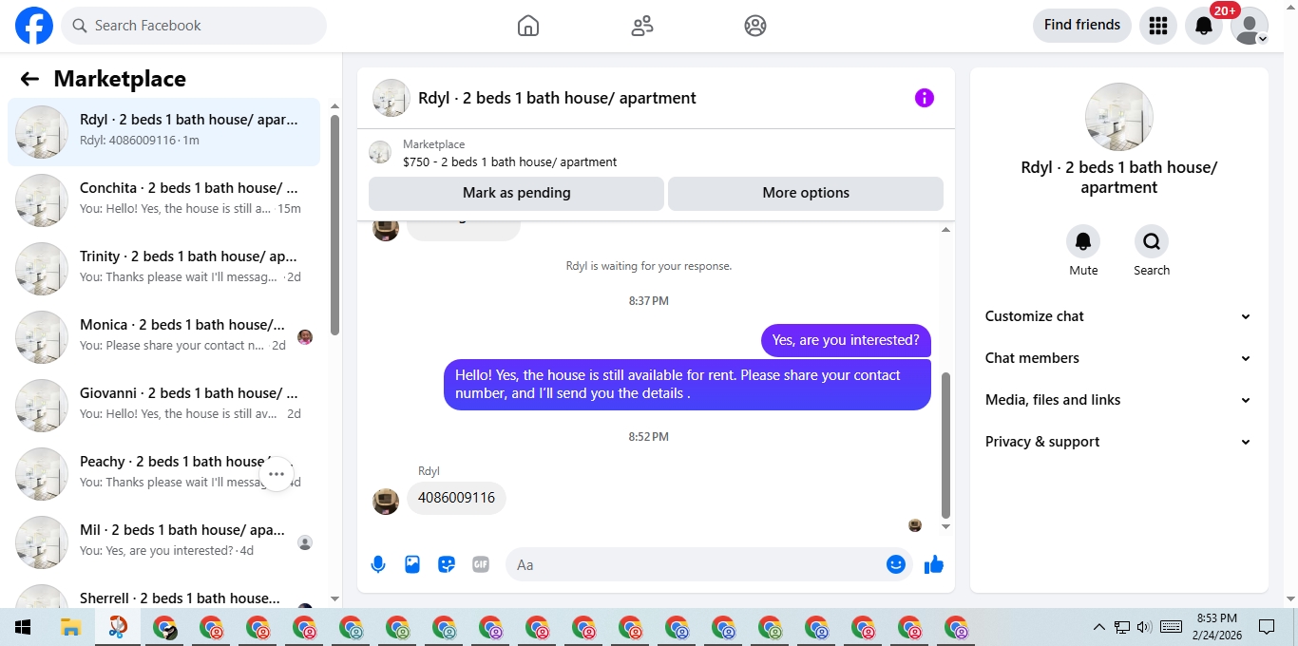This screenshot has height=646, width=1298.
Task: Mute this conversation using the bell
Action: pos(1083,241)
